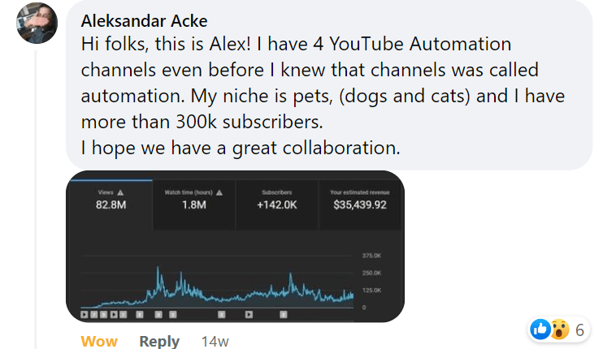Click the Wow reaction button

(99, 341)
